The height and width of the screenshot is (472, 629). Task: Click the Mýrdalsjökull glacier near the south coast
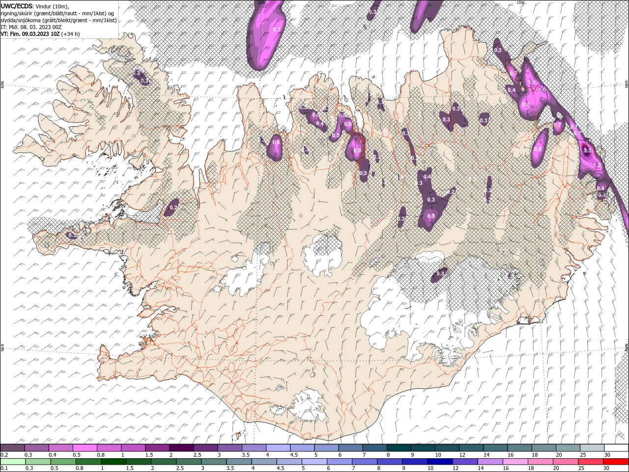(x=309, y=406)
